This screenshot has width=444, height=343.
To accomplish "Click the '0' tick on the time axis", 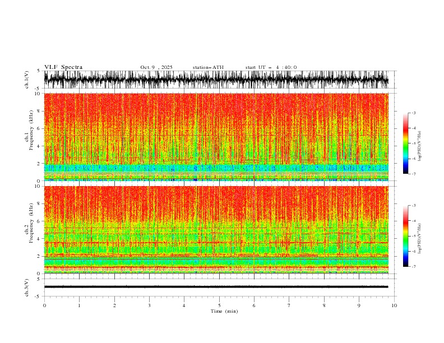I will [x=44, y=305].
